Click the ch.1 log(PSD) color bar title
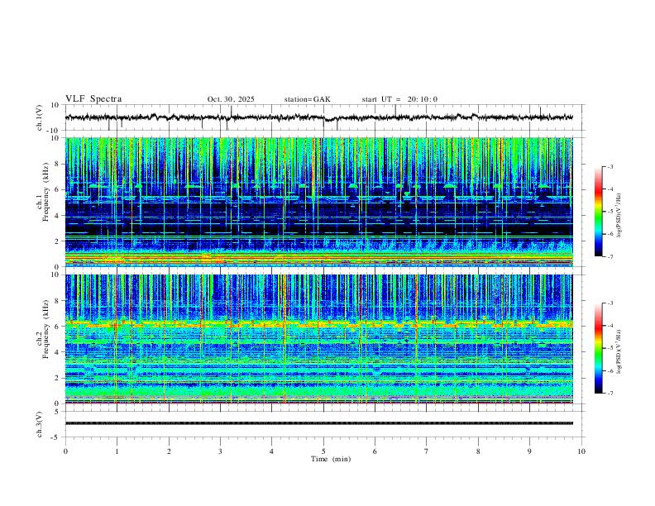The height and width of the screenshot is (506, 655). 619,215
